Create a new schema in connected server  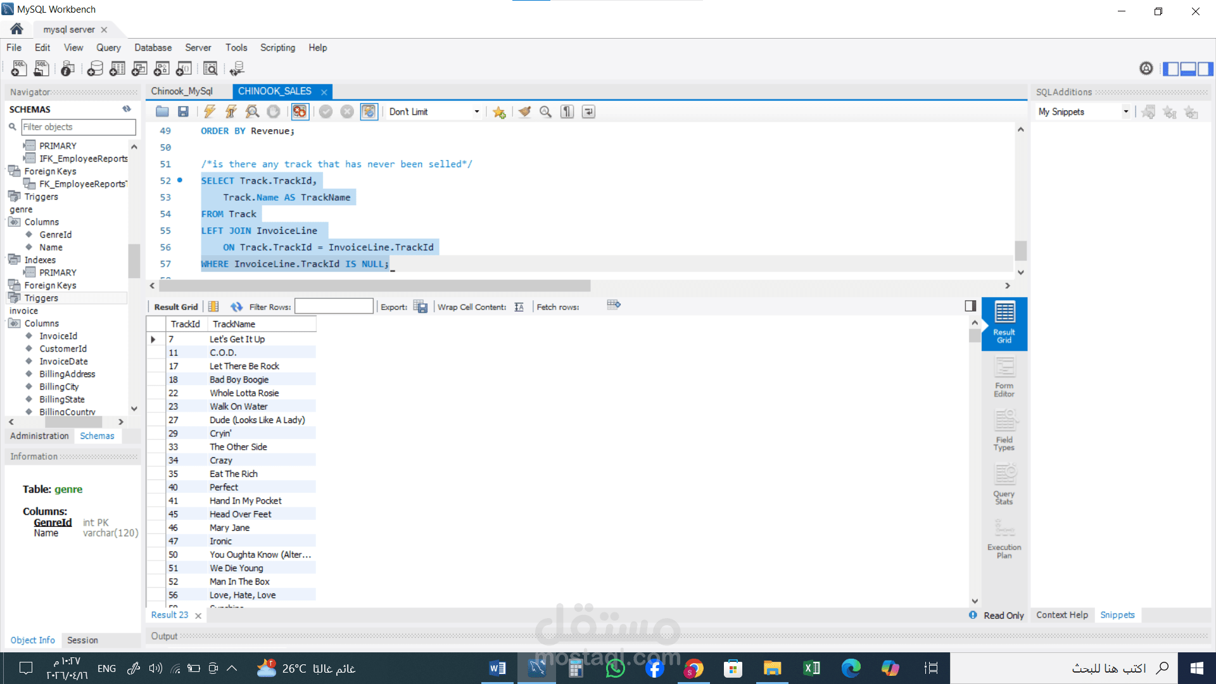click(95, 68)
